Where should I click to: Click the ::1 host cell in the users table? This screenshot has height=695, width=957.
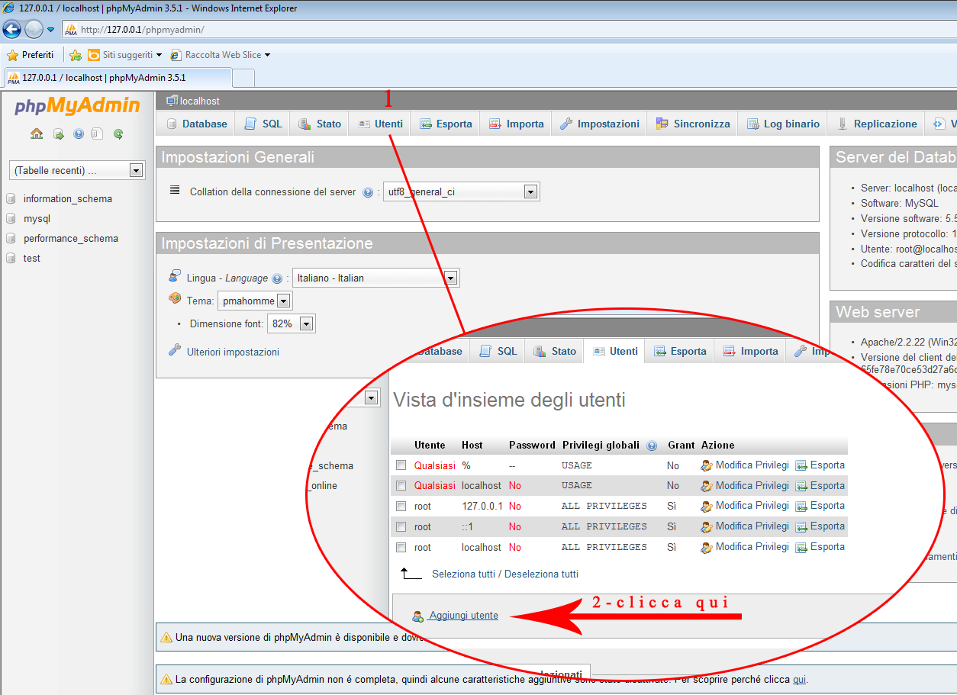tap(467, 526)
